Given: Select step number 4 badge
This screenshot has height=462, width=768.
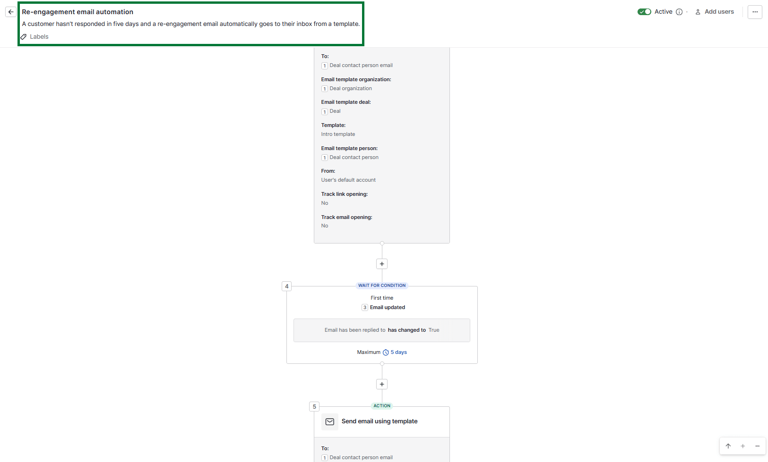Looking at the screenshot, I should click(x=286, y=286).
